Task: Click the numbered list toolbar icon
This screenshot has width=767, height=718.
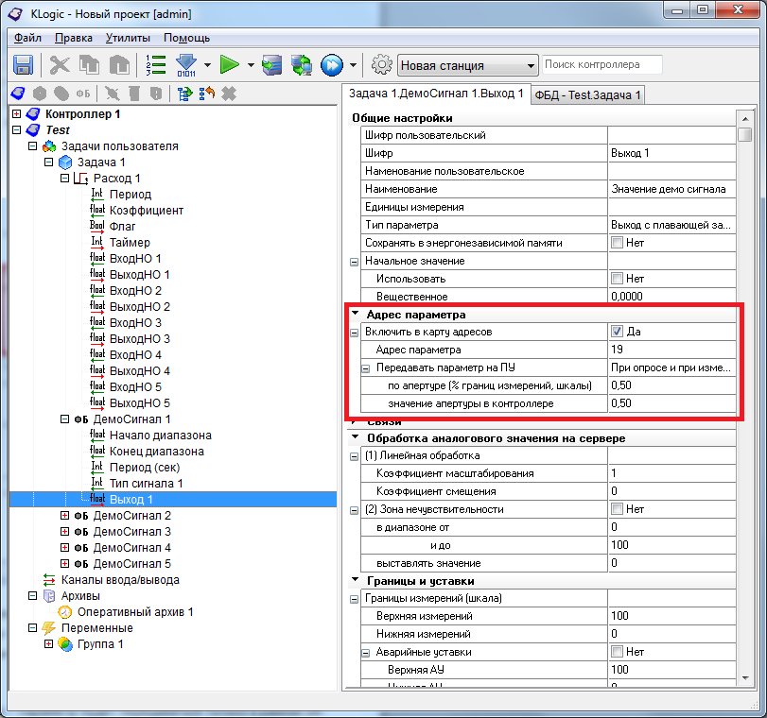Action: pos(156,65)
